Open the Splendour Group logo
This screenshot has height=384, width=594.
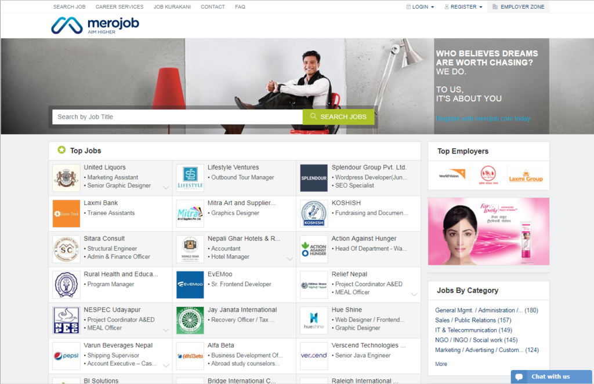[314, 178]
